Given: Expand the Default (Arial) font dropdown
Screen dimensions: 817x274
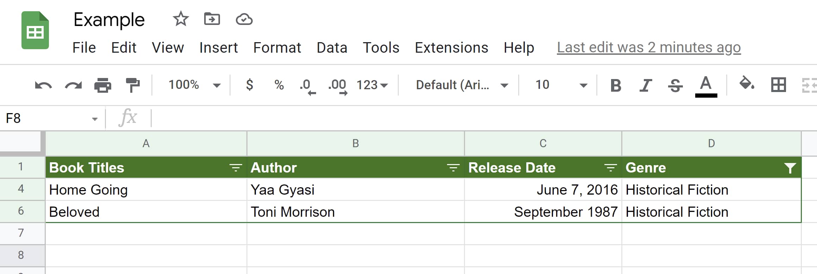Looking at the screenshot, I should pyautogui.click(x=461, y=85).
